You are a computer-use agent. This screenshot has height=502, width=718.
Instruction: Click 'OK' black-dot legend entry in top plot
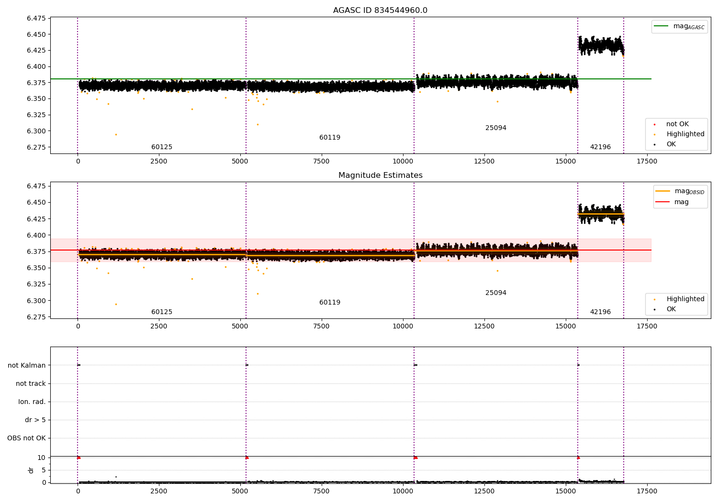pos(665,144)
